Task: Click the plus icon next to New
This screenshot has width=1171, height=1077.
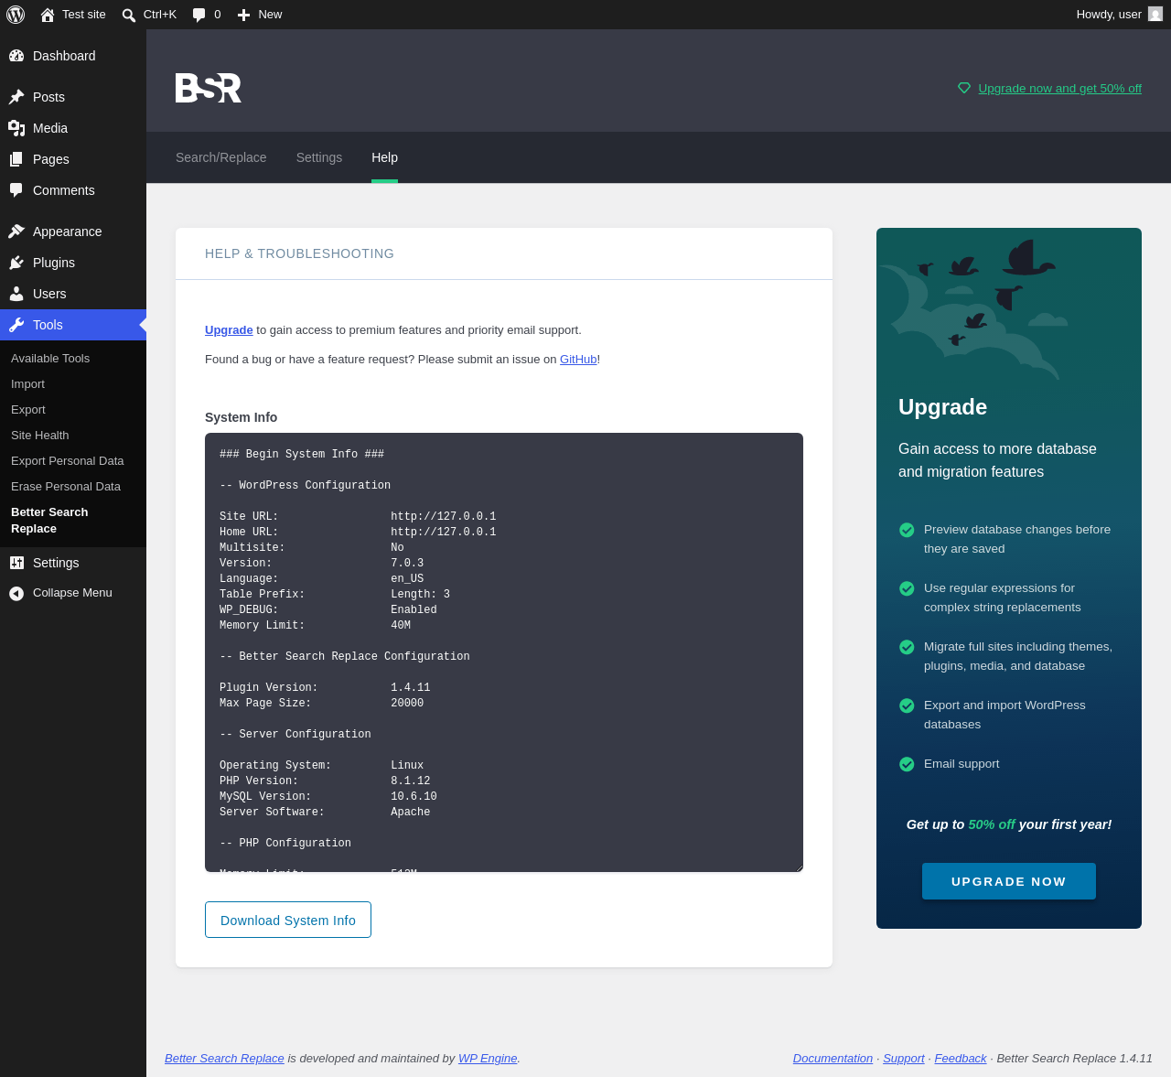Action: [x=243, y=15]
